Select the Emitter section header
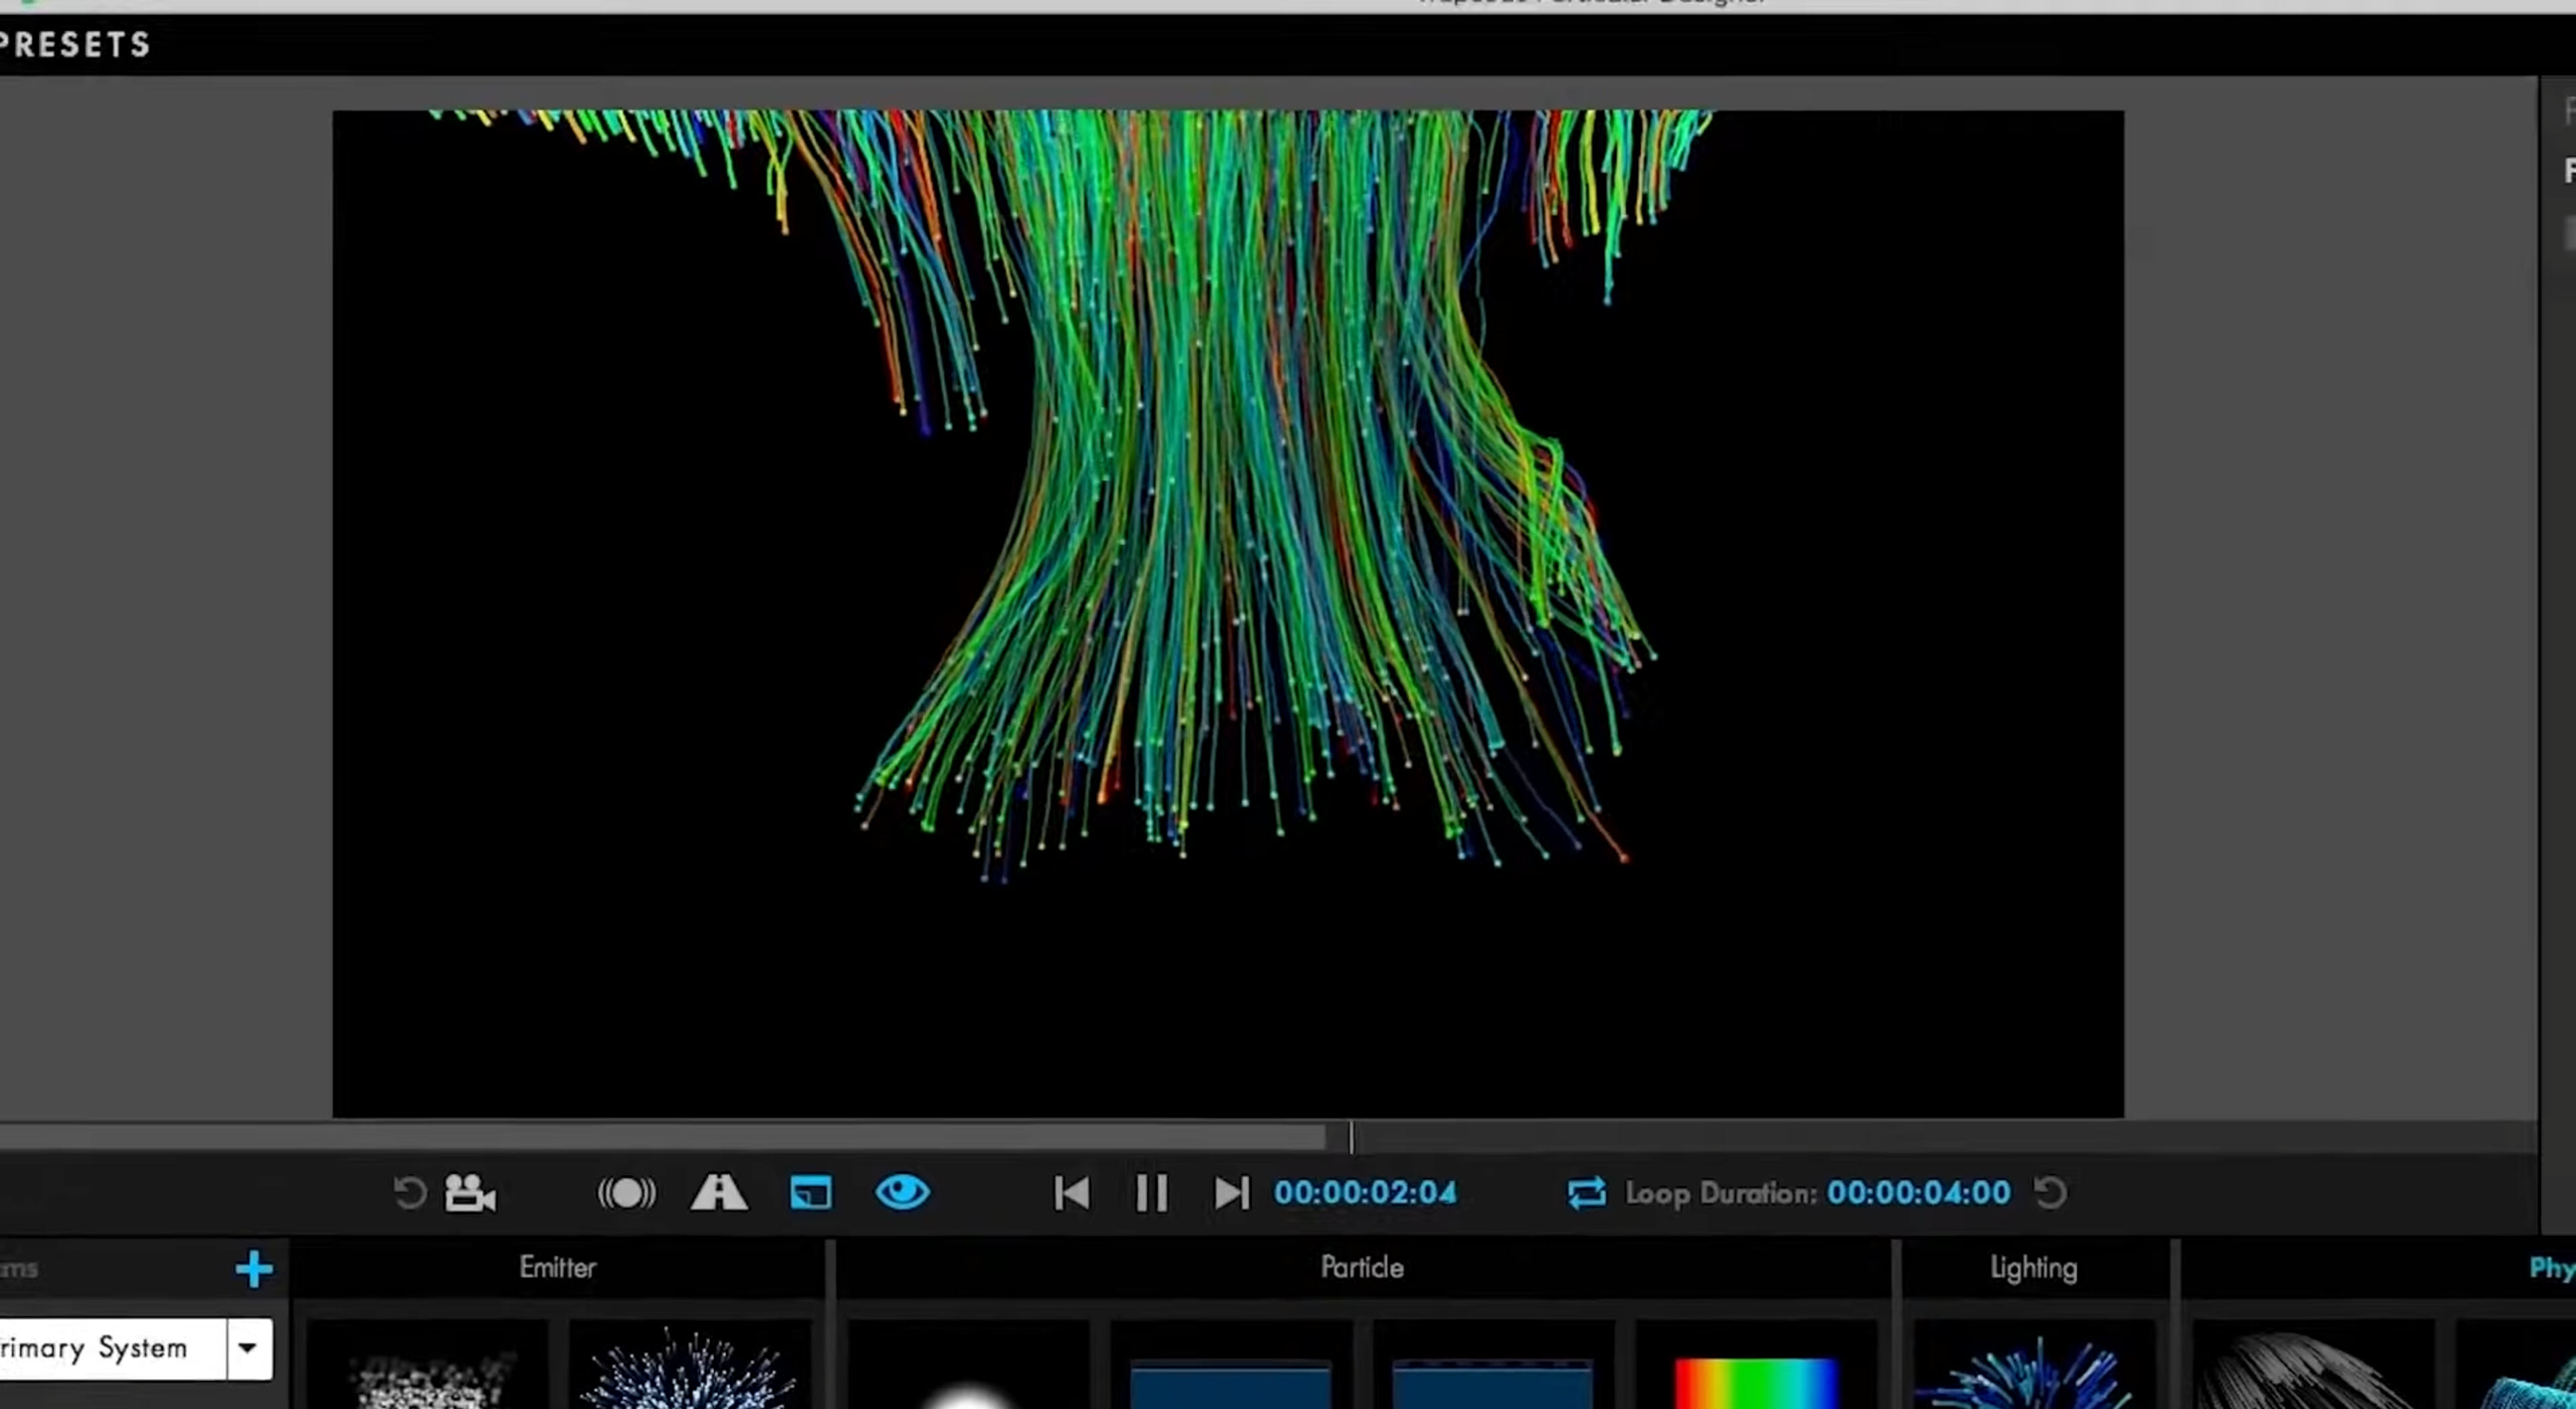This screenshot has height=1409, width=2576. [x=557, y=1268]
